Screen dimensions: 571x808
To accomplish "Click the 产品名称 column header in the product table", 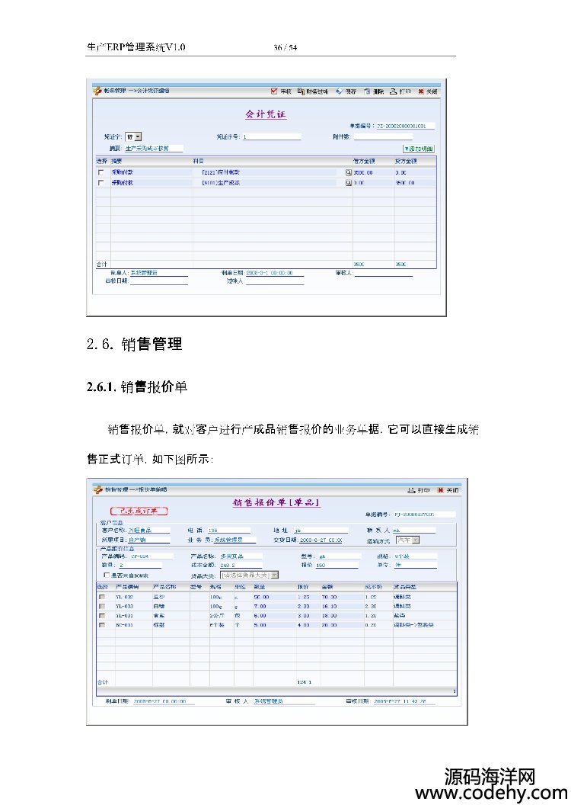I will (x=164, y=587).
